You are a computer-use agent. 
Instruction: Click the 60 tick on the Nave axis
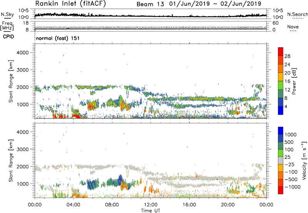click(x=275, y=23)
